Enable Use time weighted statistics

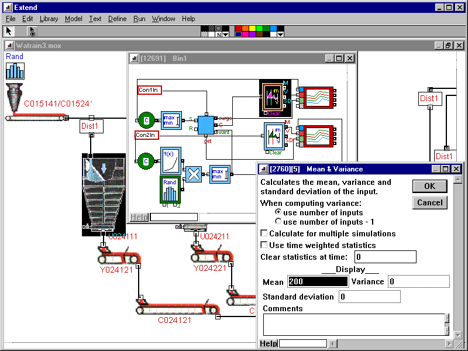[x=264, y=245]
